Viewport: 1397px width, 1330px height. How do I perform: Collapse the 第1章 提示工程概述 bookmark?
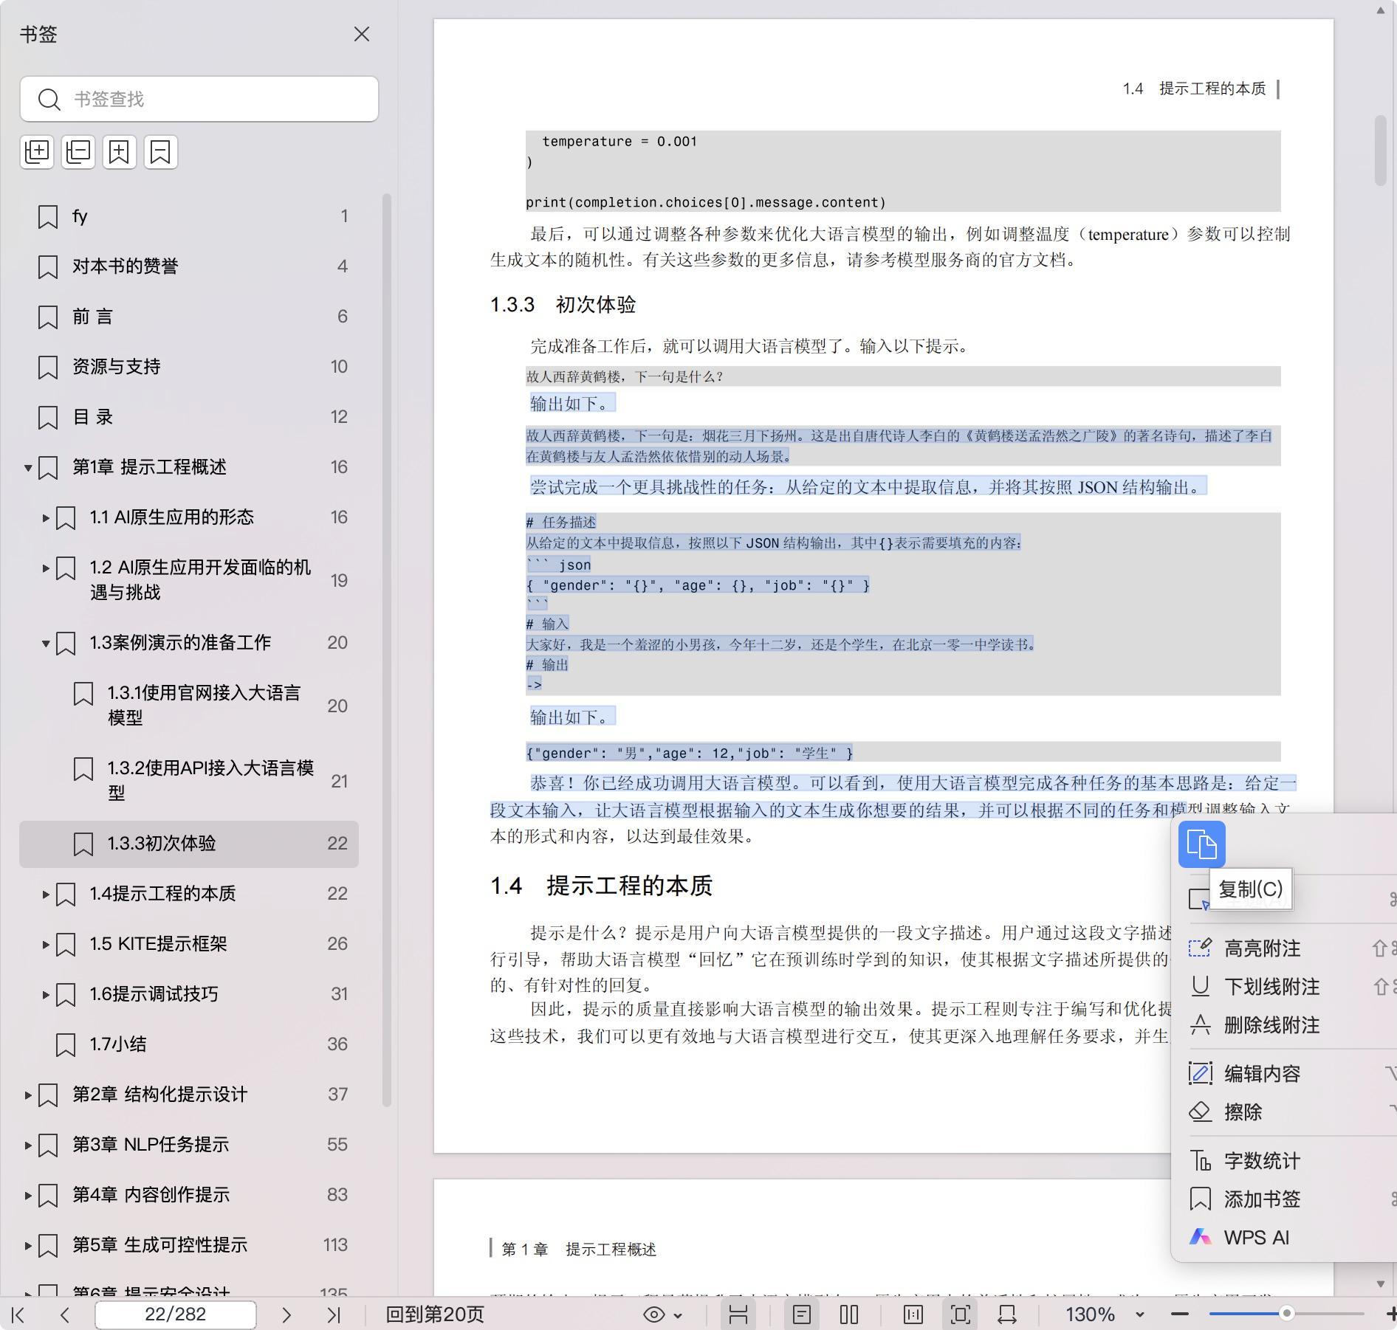28,467
